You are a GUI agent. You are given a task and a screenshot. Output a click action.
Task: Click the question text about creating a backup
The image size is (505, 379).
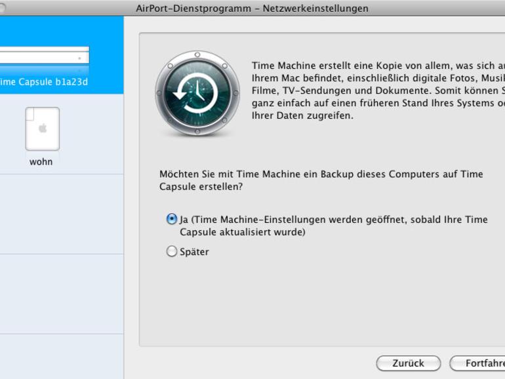pos(321,180)
